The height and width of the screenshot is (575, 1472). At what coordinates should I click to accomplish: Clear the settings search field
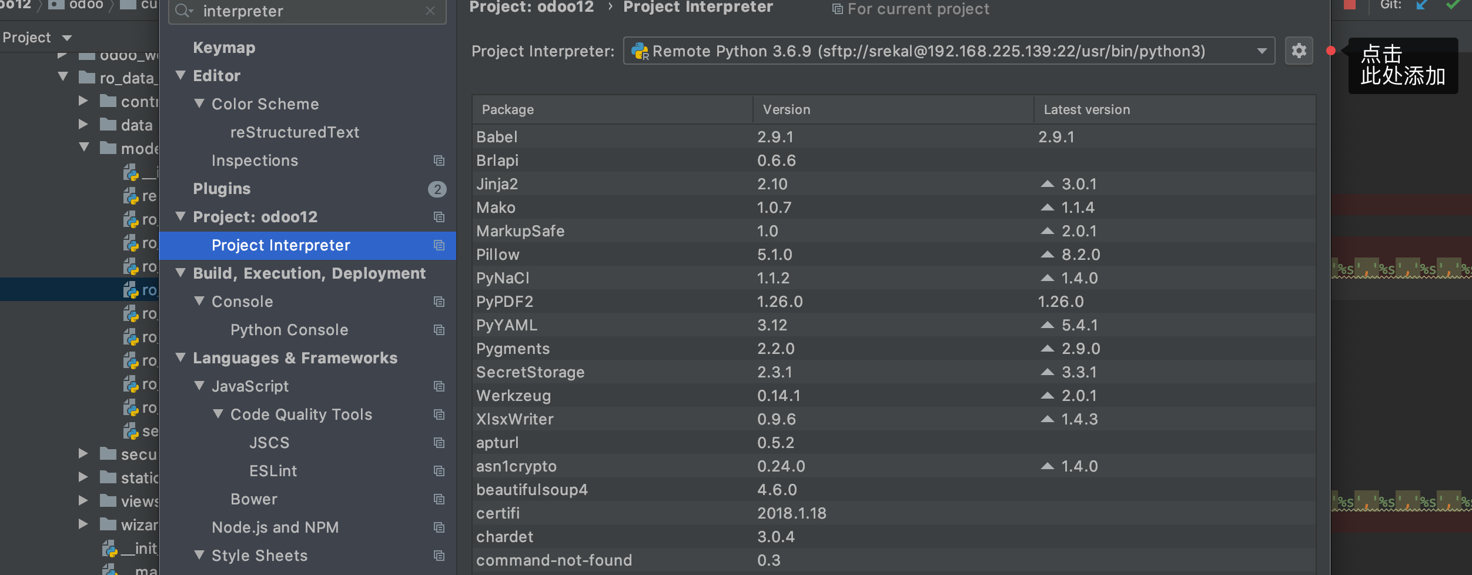click(430, 11)
